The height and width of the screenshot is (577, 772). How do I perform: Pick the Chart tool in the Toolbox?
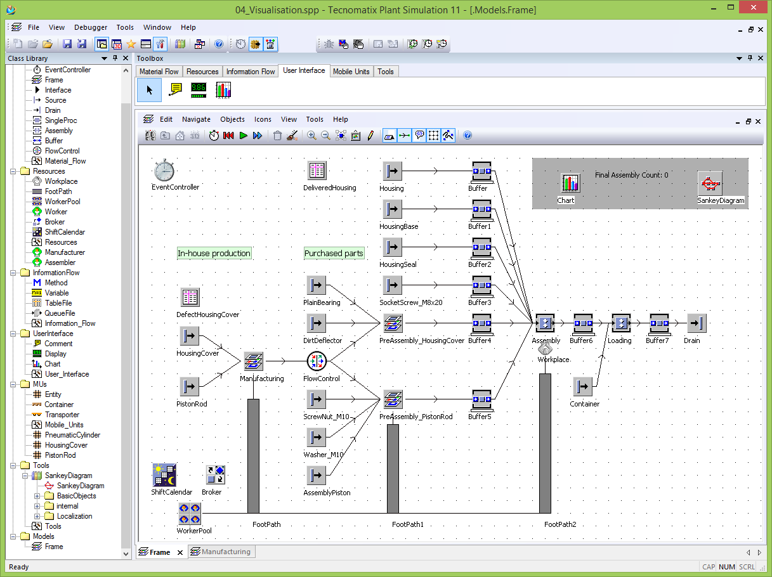coord(223,90)
